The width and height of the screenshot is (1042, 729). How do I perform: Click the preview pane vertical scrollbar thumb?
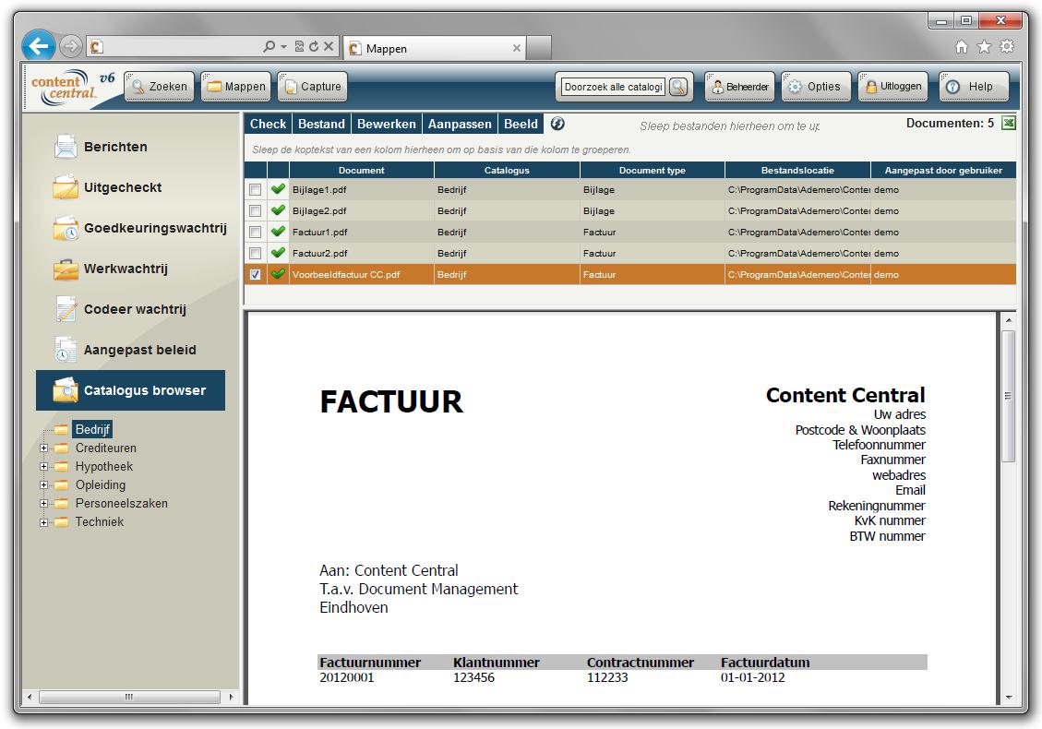point(1008,396)
